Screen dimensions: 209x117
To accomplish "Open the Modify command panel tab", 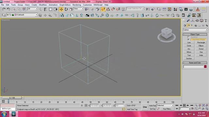I will (x=188, y=21).
